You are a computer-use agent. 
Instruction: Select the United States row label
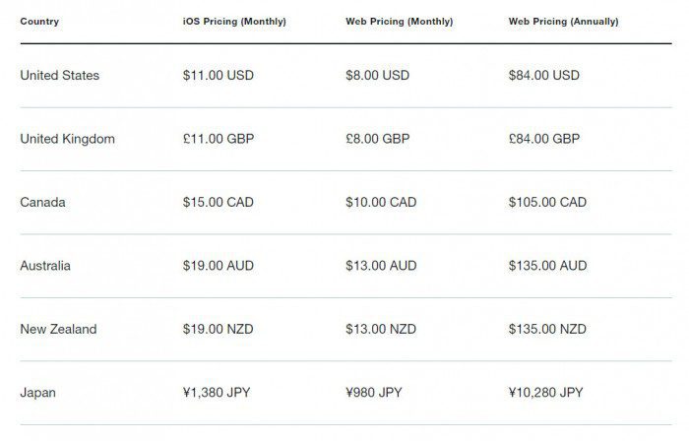pos(59,76)
